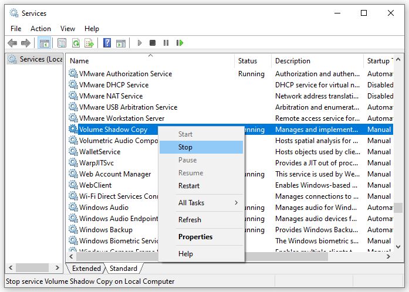Sort by the Startup Type column header
Image resolution: width=409 pixels, height=292 pixels.
378,61
